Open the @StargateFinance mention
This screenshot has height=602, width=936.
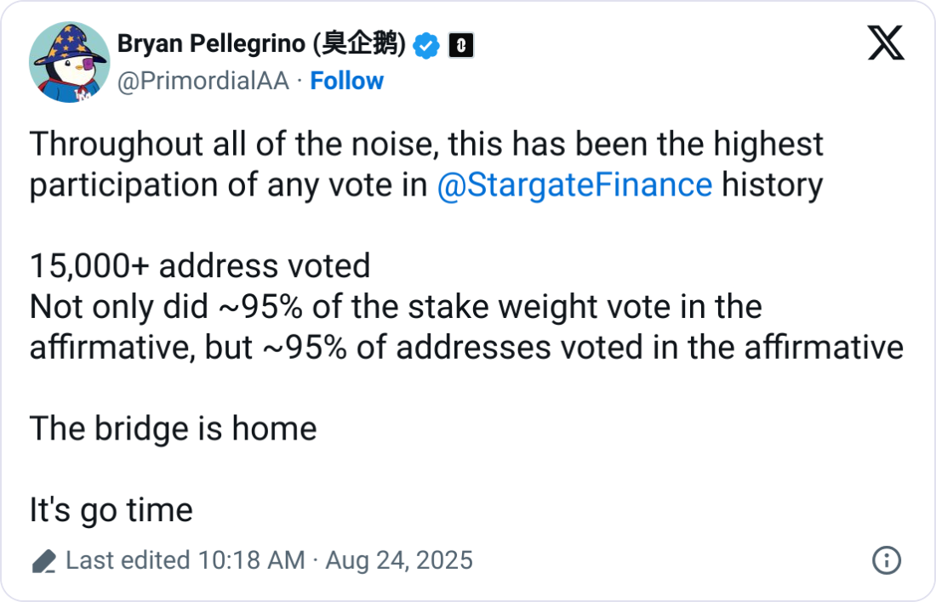click(x=574, y=185)
